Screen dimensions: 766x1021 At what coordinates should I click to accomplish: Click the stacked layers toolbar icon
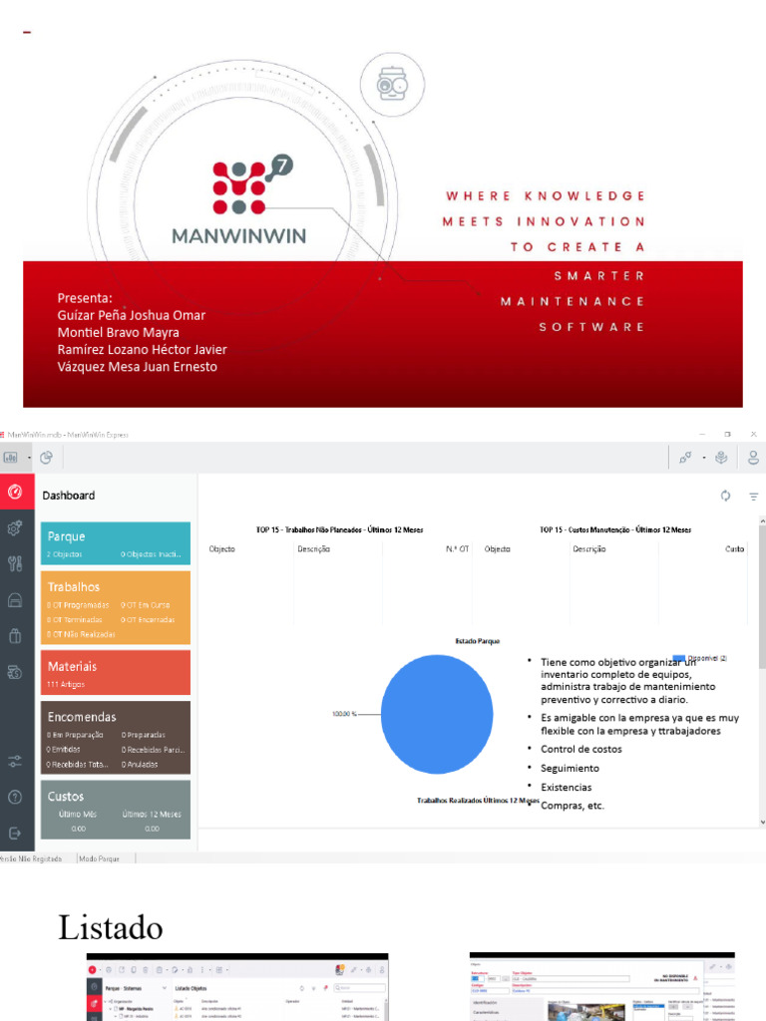click(721, 457)
